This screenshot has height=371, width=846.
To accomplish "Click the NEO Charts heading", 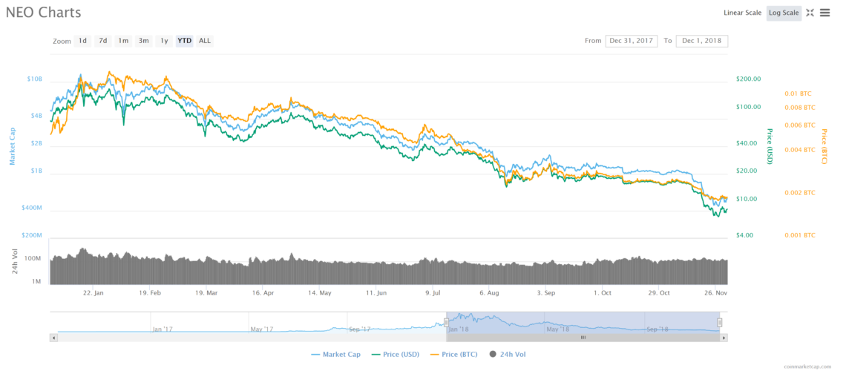I will pos(44,13).
